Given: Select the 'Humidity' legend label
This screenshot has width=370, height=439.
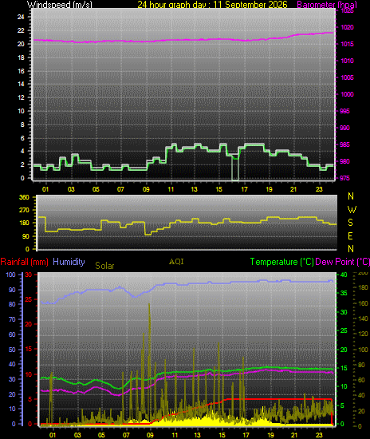Looking at the screenshot, I should pyautogui.click(x=69, y=262).
